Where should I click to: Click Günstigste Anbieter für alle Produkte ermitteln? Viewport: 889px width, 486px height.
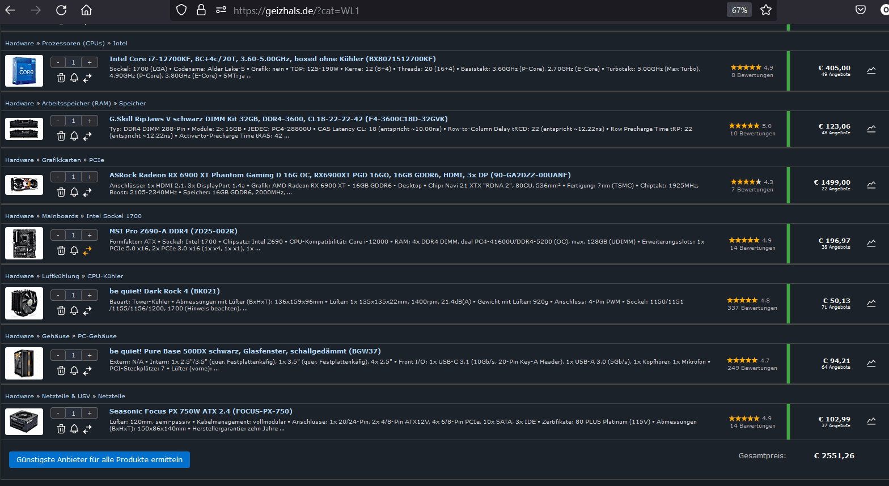point(99,459)
